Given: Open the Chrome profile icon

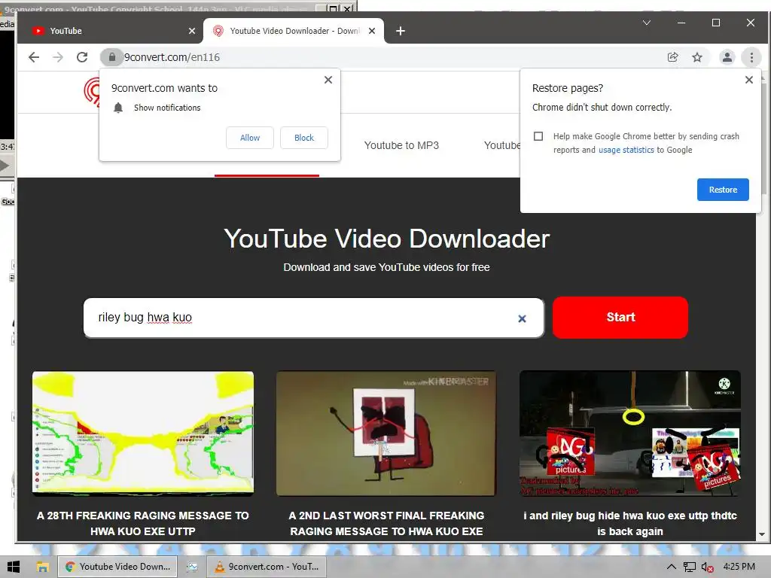Looking at the screenshot, I should click(727, 57).
